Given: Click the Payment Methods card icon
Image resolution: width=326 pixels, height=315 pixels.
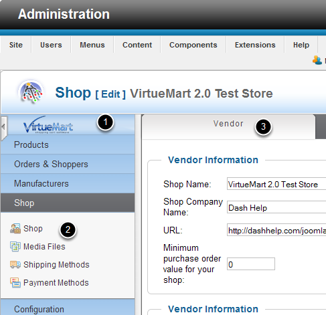Looking at the screenshot, I should tap(15, 283).
